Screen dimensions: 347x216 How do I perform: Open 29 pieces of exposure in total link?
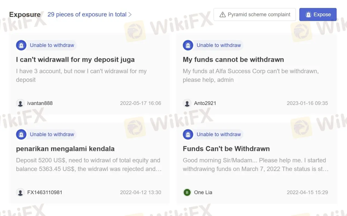coord(87,14)
